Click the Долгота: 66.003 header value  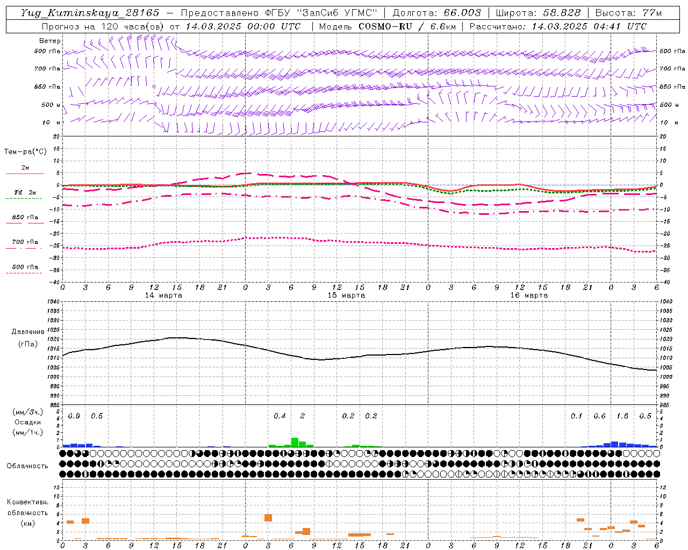click(437, 13)
